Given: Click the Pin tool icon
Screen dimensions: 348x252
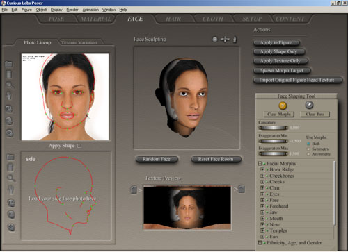Looking at the screenshot, I should coord(309,105).
